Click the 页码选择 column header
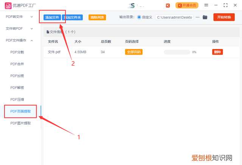Image resolution: width=242 pixels, height=165 pixels. (x=132, y=42)
